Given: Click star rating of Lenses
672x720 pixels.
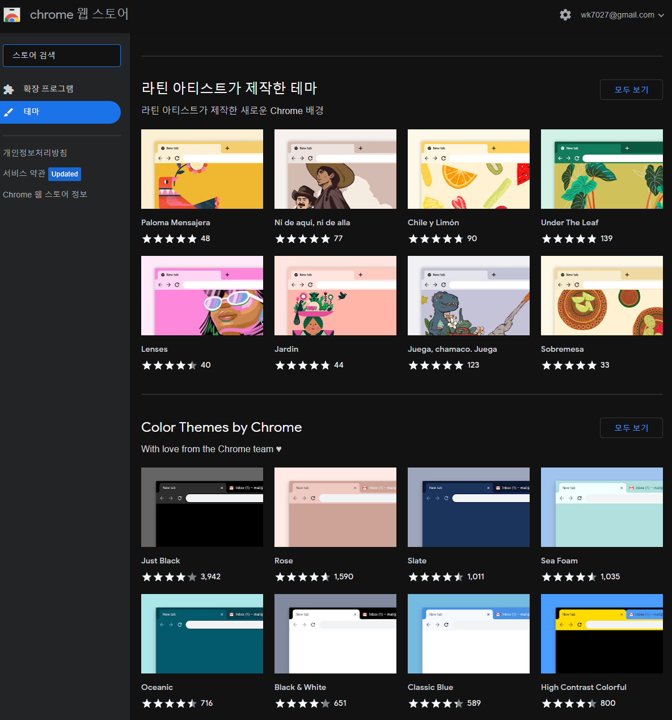Looking at the screenshot, I should click(169, 365).
